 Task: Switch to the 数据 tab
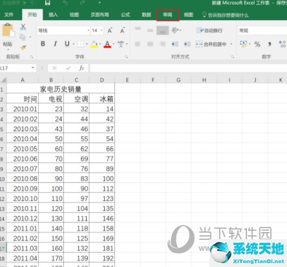[146, 15]
